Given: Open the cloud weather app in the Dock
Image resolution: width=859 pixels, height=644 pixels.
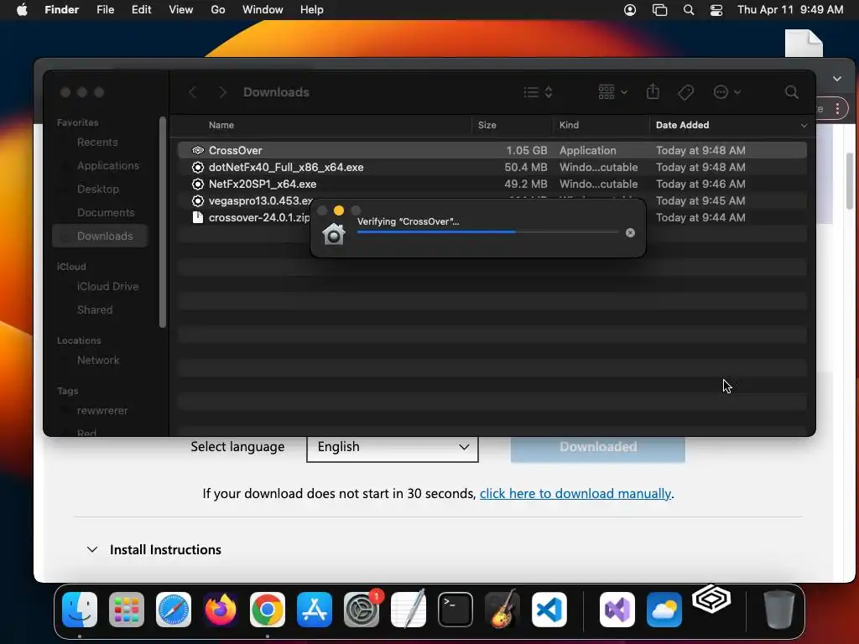Looking at the screenshot, I should coord(664,610).
